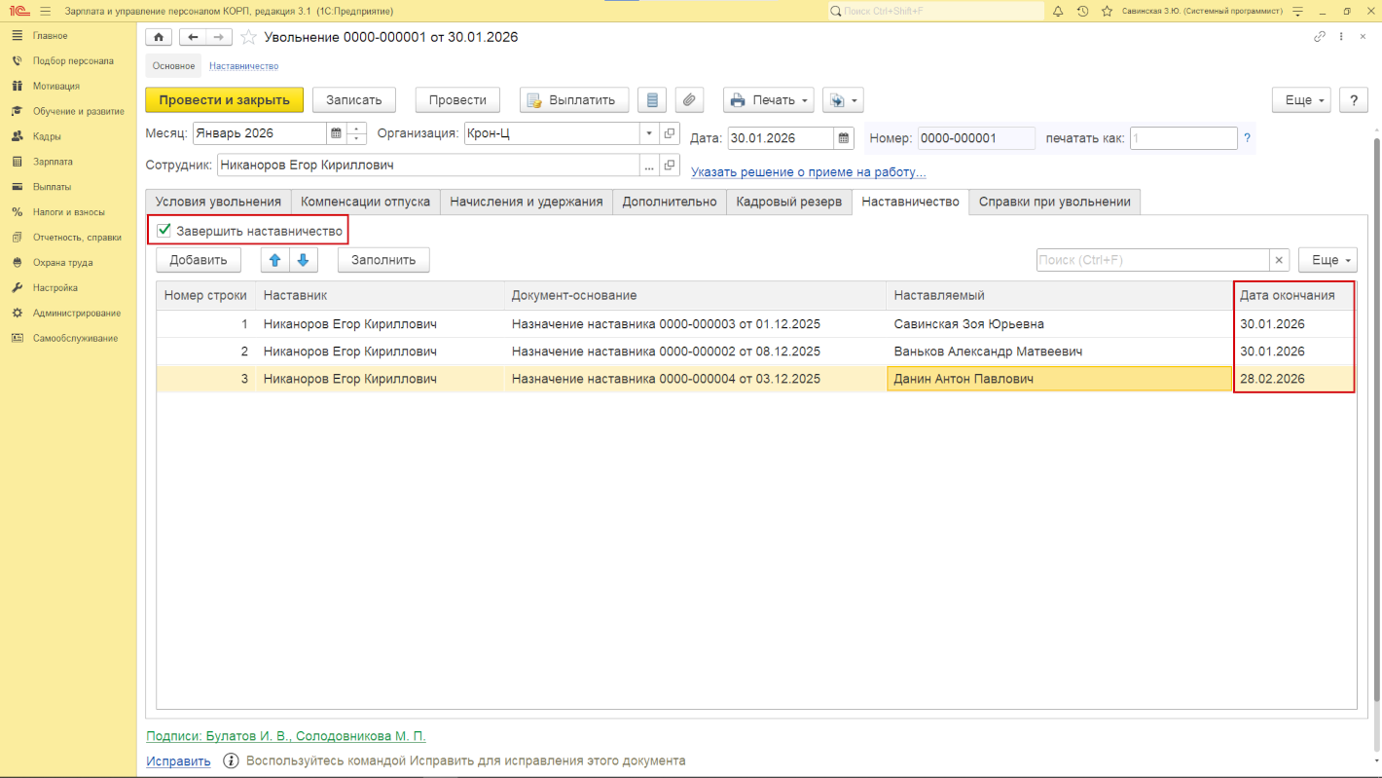This screenshot has height=778, width=1382.
Task: Move row down with blue arrow
Action: (x=303, y=260)
